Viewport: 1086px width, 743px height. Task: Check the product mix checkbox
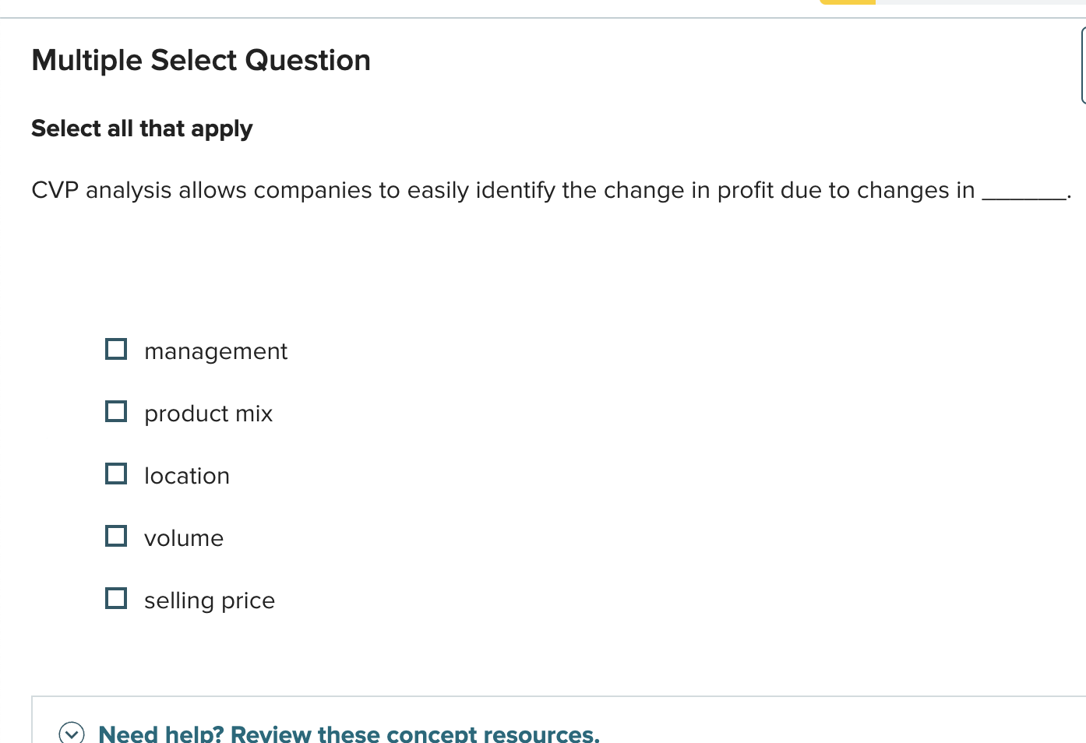(x=115, y=410)
